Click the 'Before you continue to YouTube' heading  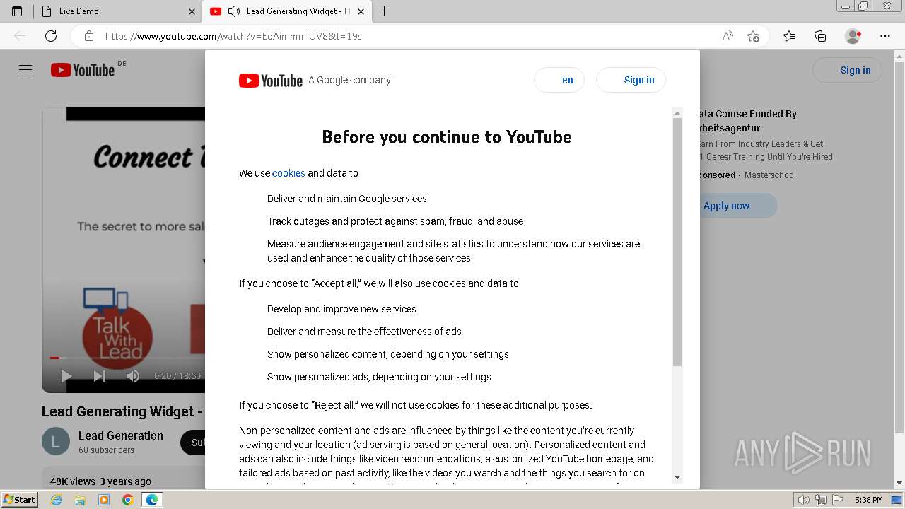tap(447, 136)
